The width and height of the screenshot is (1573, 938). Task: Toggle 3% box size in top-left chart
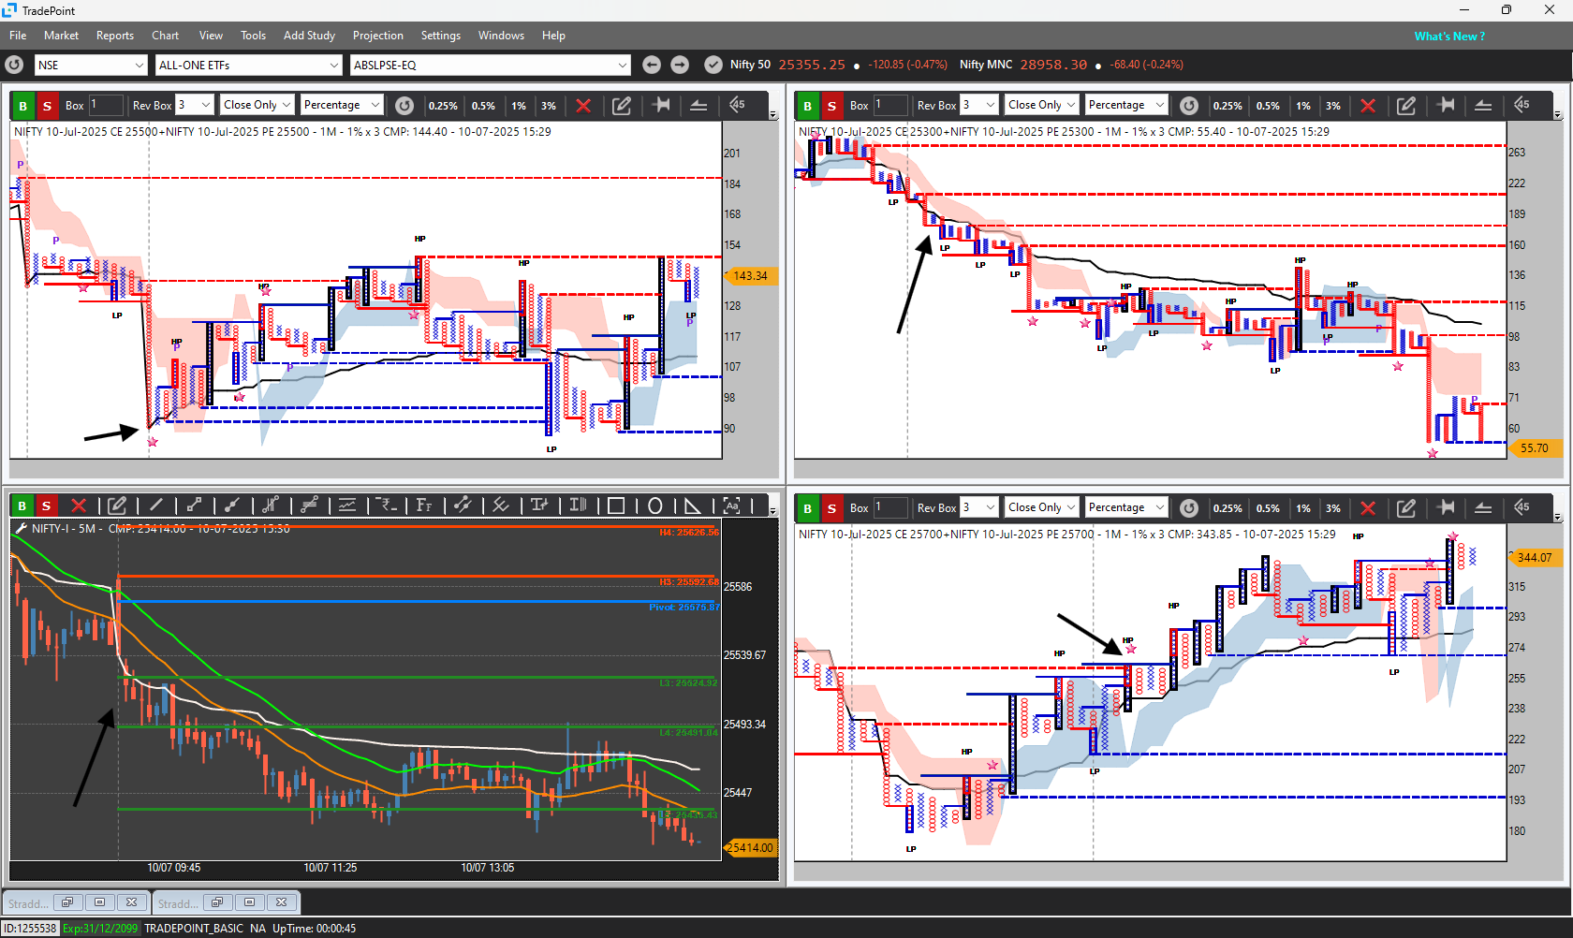(x=549, y=106)
